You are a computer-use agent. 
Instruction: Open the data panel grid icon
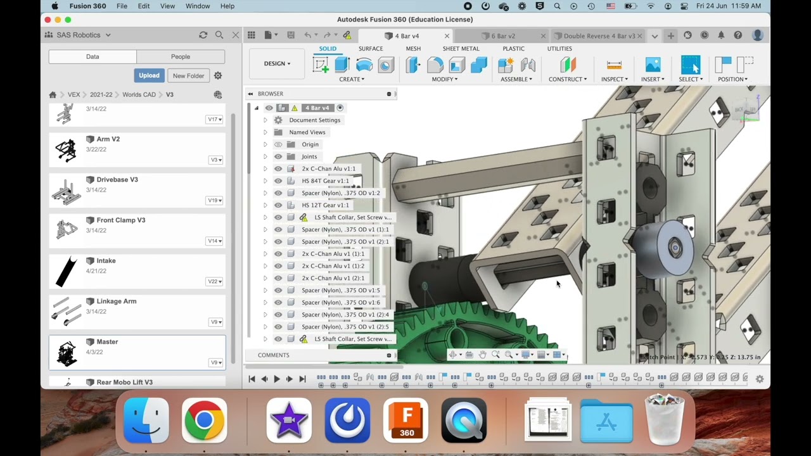[252, 35]
